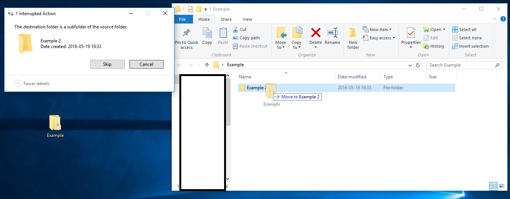Sort by the Type column header
The image size is (510, 199).
(403, 77)
